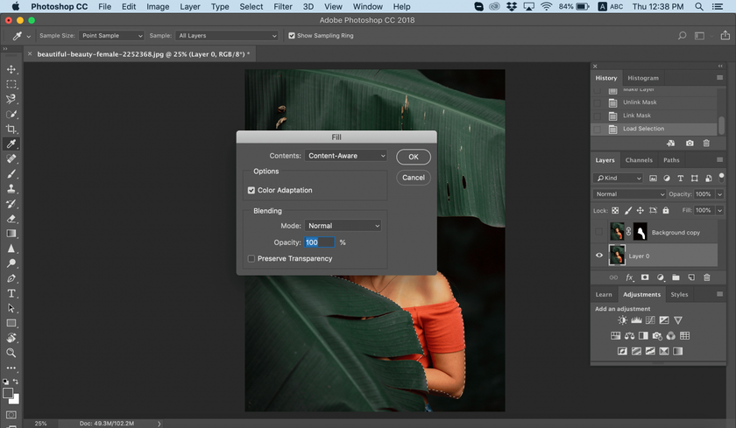
Task: Open the blending Mode dropdown
Action: (343, 226)
